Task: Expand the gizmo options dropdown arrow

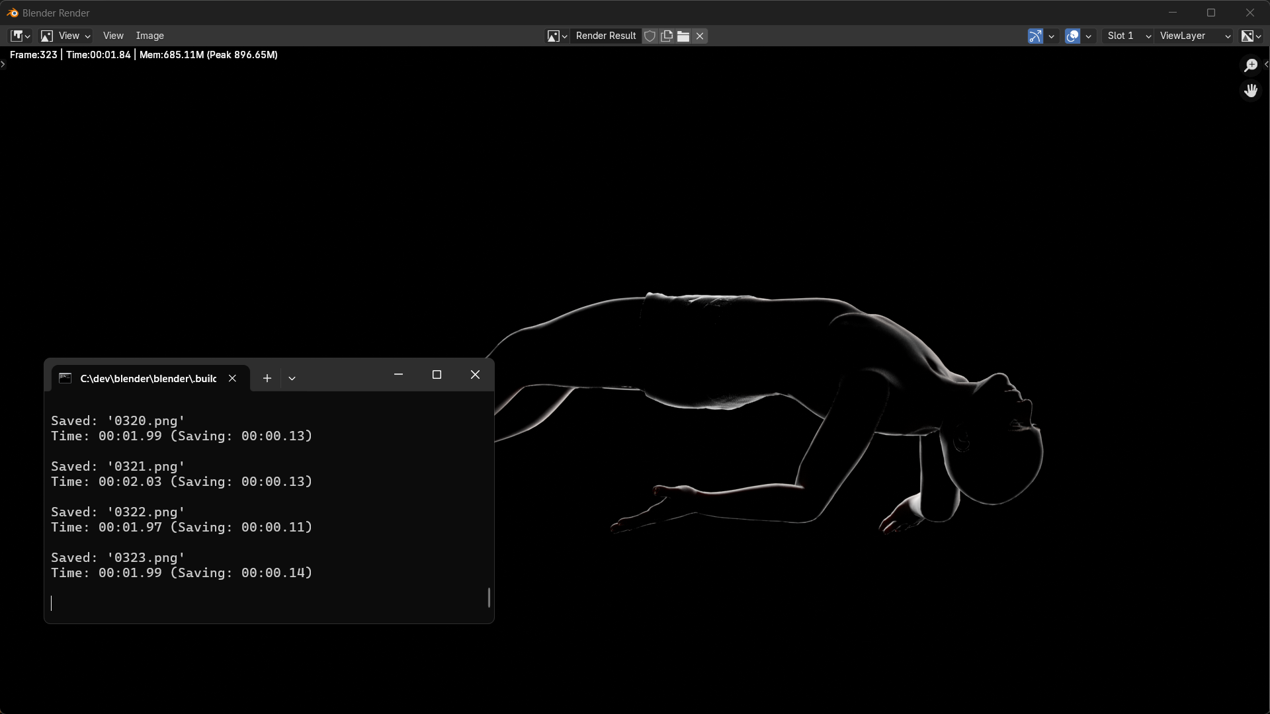Action: click(1051, 36)
